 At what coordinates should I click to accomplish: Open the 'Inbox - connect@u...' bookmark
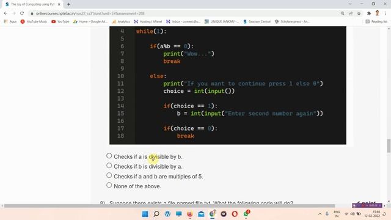pyautogui.click(x=183, y=22)
